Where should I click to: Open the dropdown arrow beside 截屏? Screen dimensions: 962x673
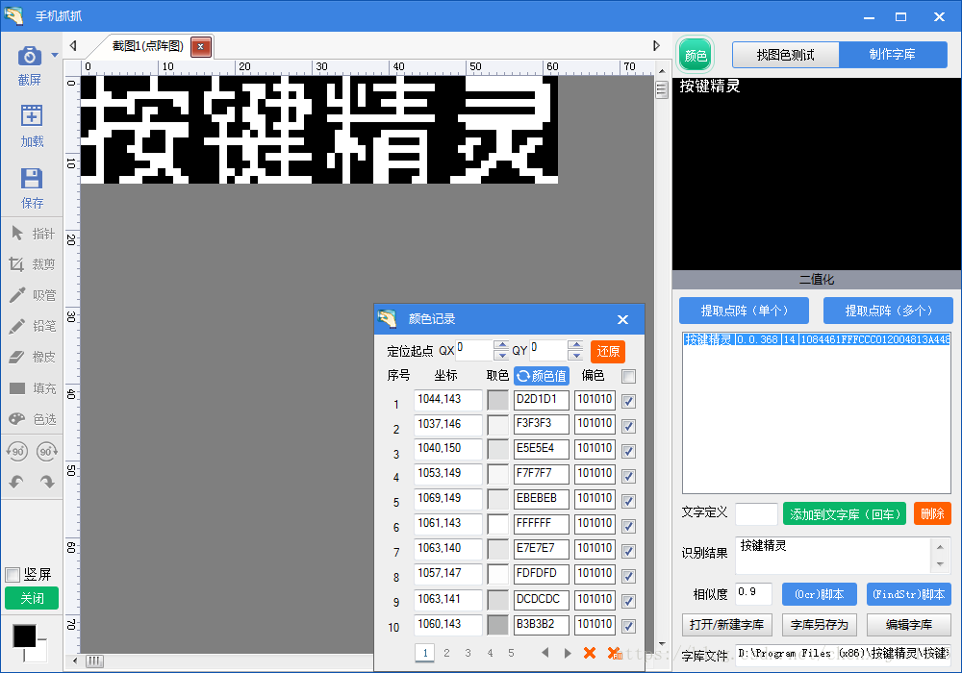click(55, 55)
